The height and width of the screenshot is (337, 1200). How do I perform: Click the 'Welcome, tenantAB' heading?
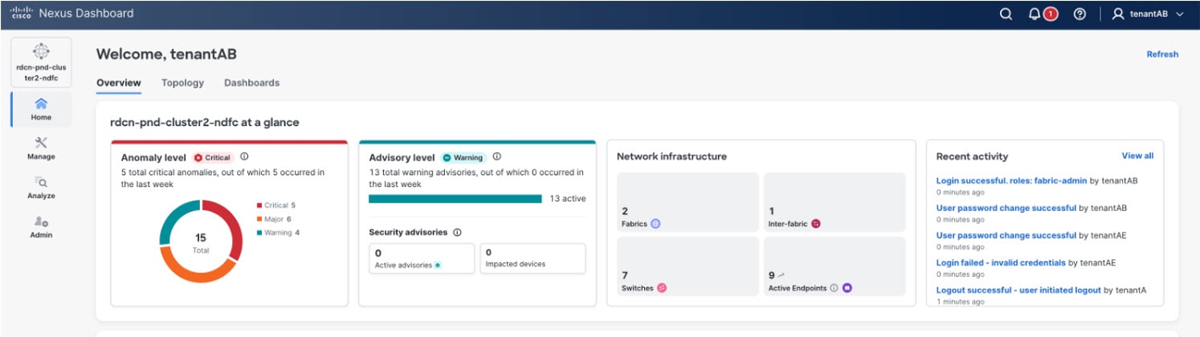coord(166,54)
